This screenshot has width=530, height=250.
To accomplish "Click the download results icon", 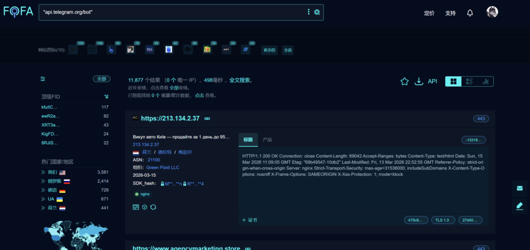I will click(419, 82).
